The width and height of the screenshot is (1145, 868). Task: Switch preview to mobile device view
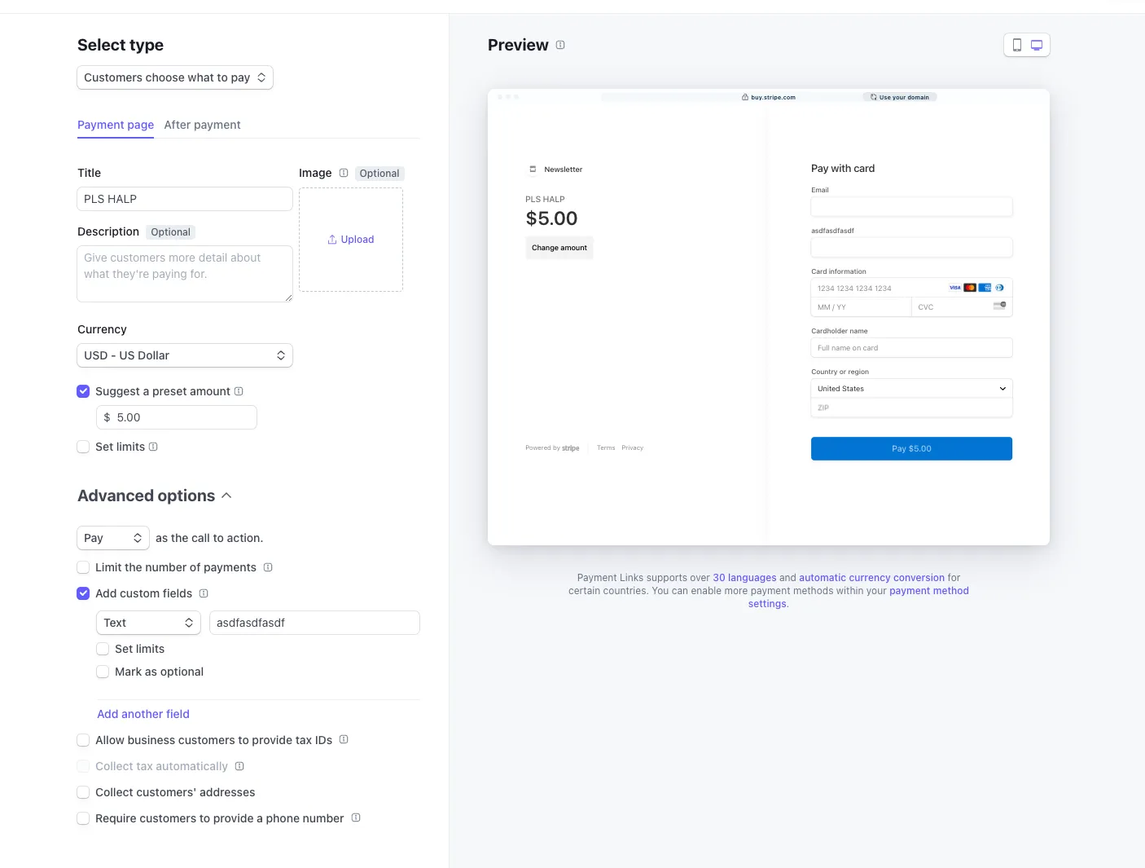click(x=1016, y=45)
